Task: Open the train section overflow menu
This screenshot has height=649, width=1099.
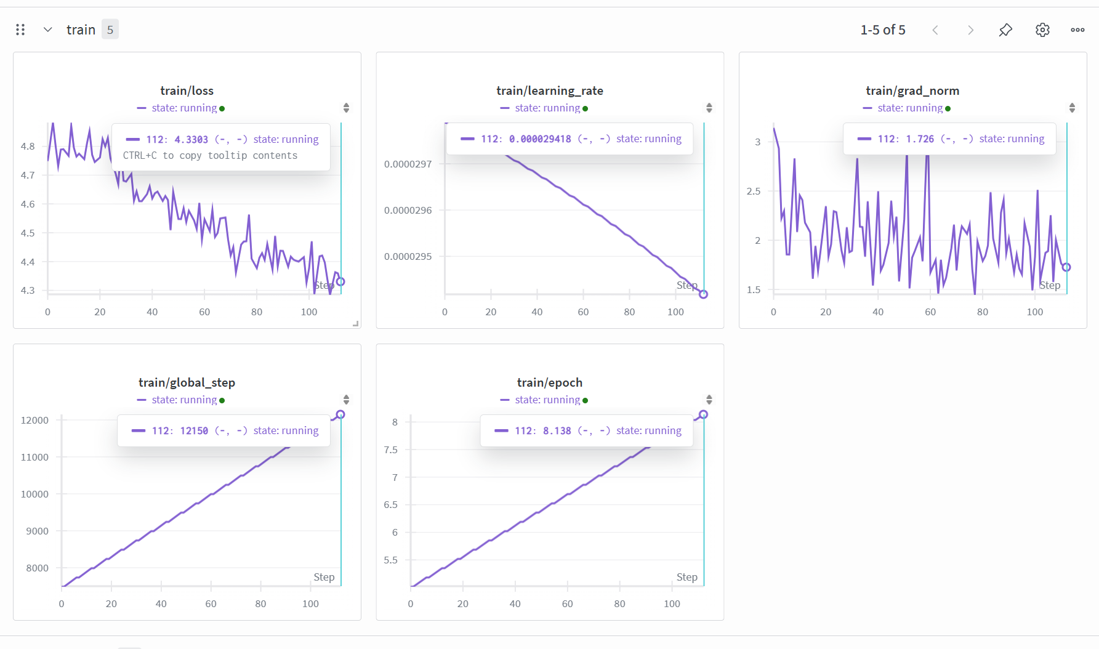Action: pos(1077,30)
